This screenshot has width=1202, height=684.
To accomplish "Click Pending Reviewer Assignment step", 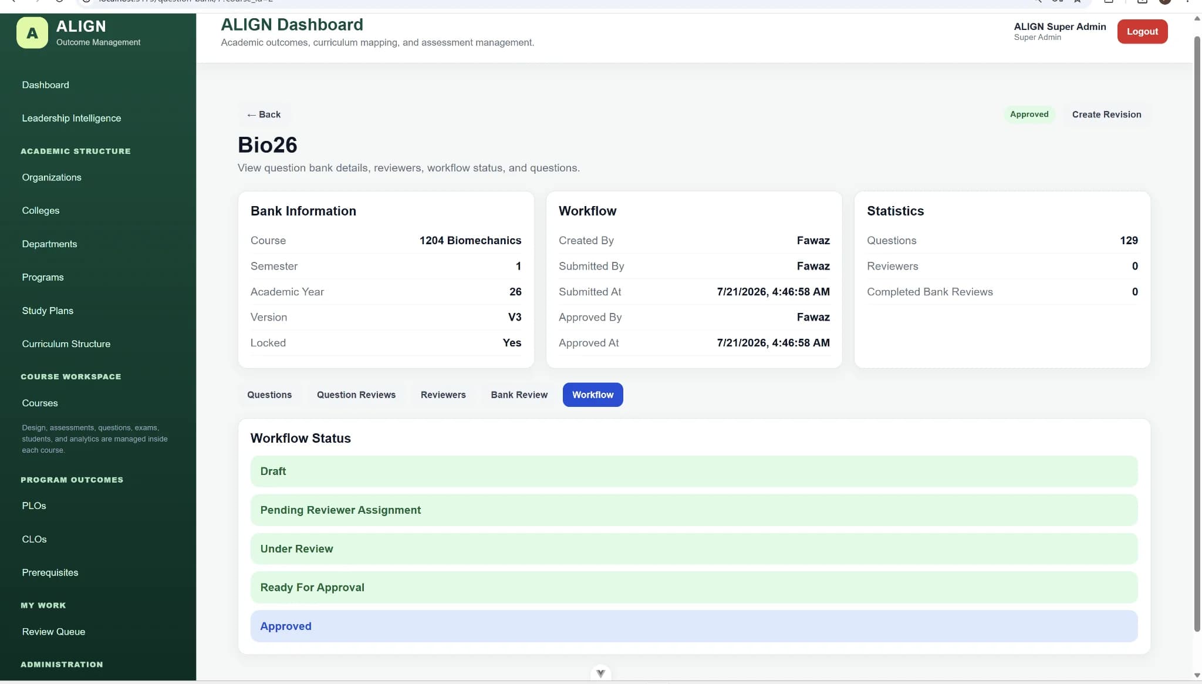I will click(694, 510).
